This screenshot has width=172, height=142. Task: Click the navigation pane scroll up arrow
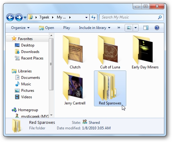[x=51, y=35]
